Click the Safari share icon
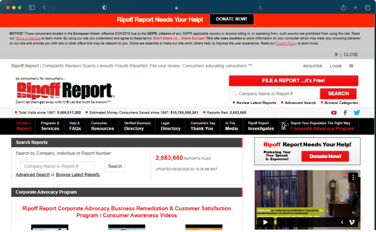 tap(343, 8)
